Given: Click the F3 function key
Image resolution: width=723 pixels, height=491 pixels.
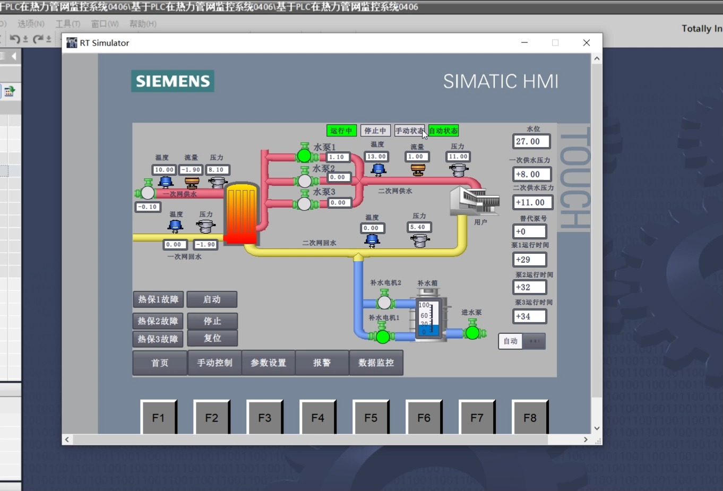Looking at the screenshot, I should 265,418.
